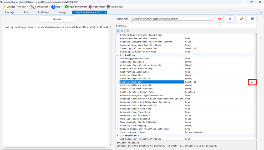
Task: Click inside the Settings Path field
Action: 172,19
